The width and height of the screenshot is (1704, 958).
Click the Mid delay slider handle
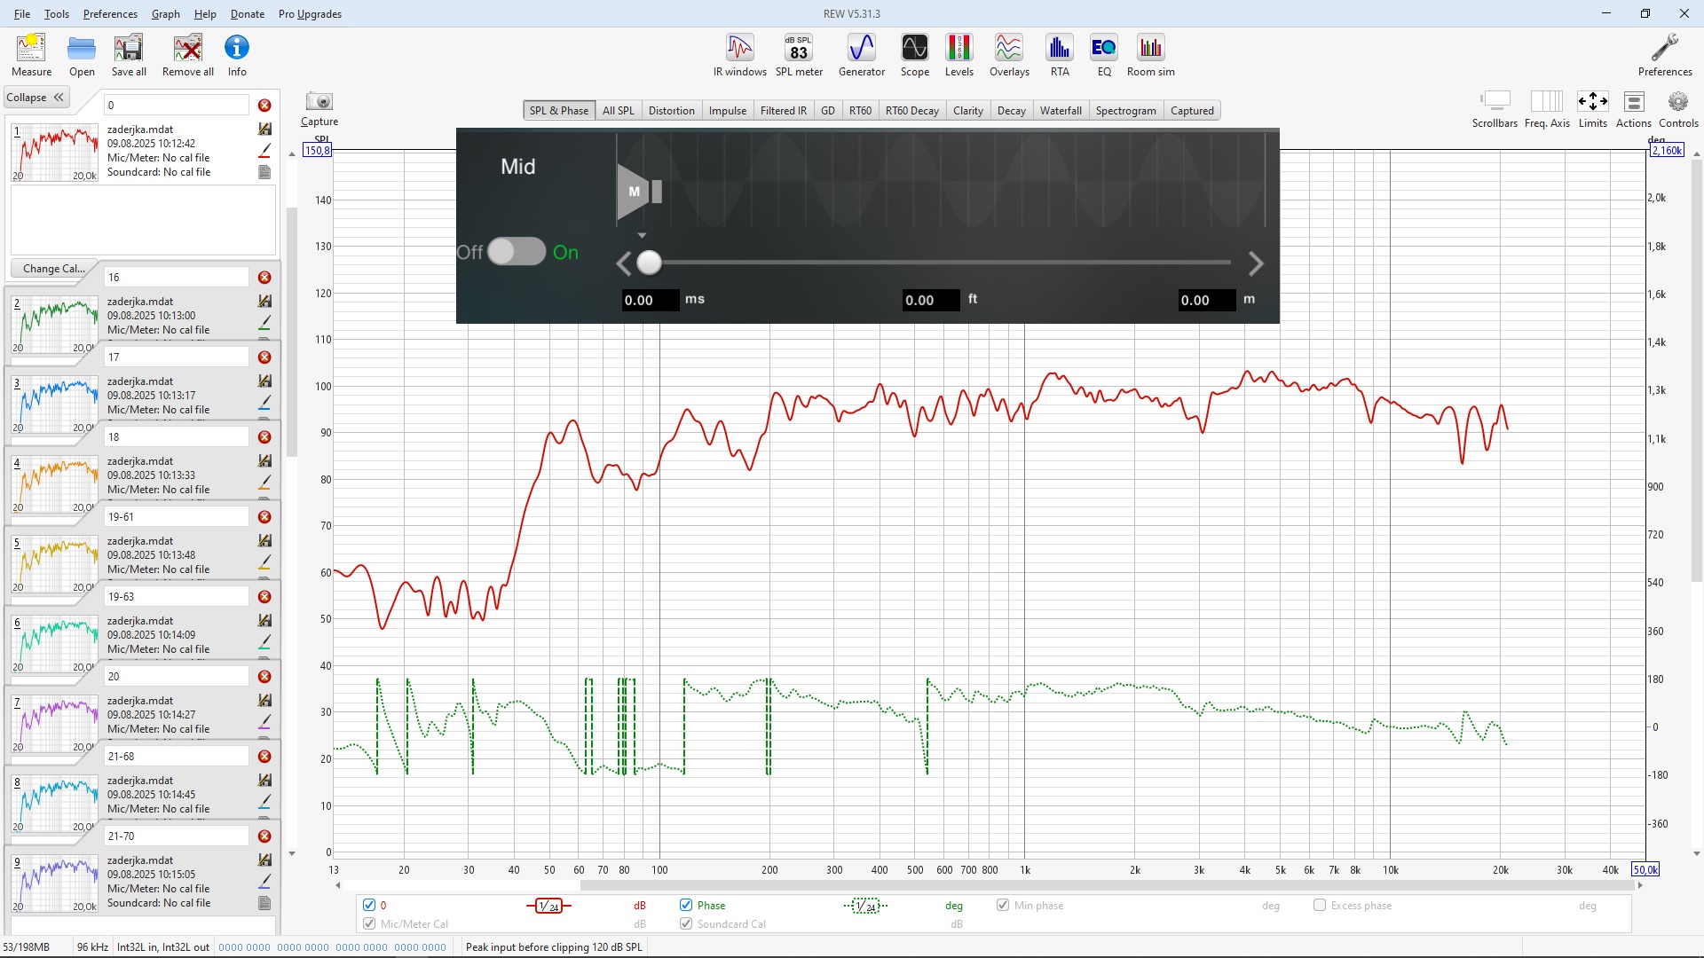[x=650, y=263]
